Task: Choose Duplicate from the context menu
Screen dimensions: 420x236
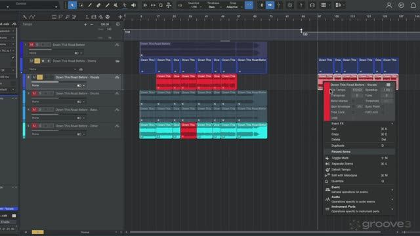Action: tap(359, 146)
